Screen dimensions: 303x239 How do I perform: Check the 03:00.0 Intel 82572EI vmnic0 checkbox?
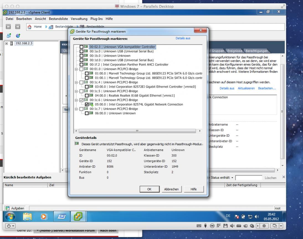[87, 87]
